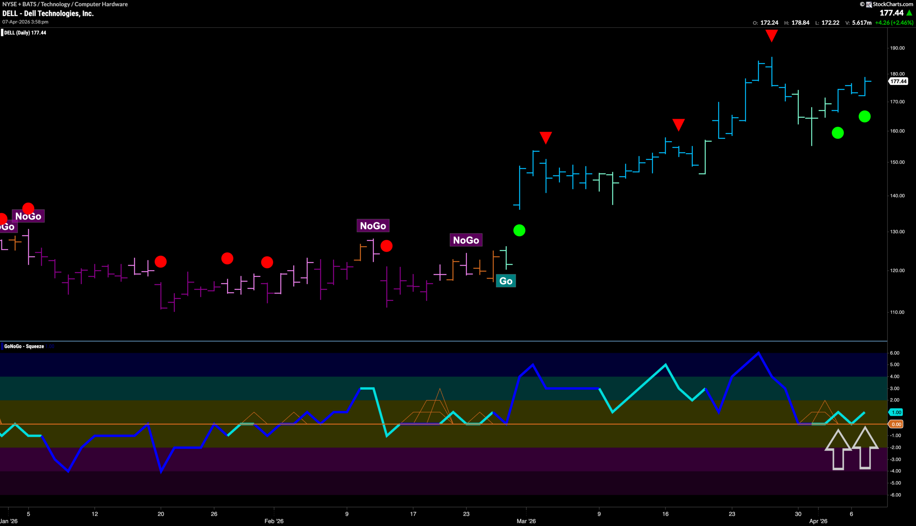Click the 4.00 oscillator axis label
The image size is (916, 526).
point(894,376)
